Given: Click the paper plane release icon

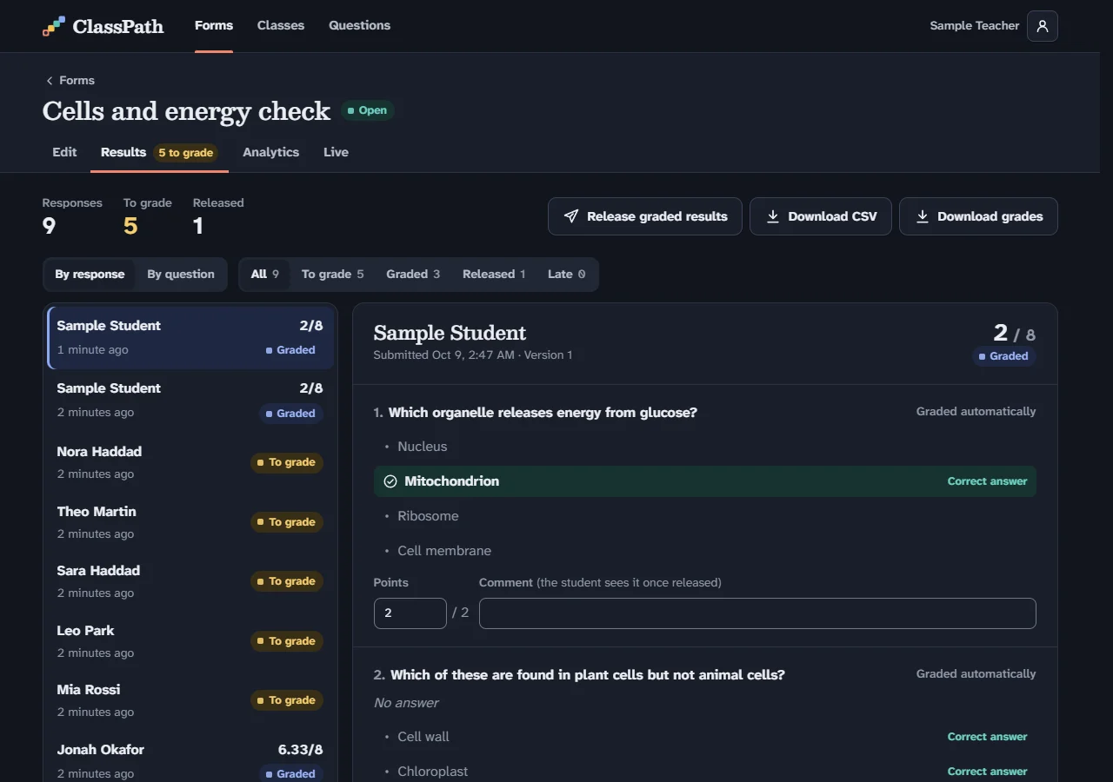Looking at the screenshot, I should tap(571, 216).
